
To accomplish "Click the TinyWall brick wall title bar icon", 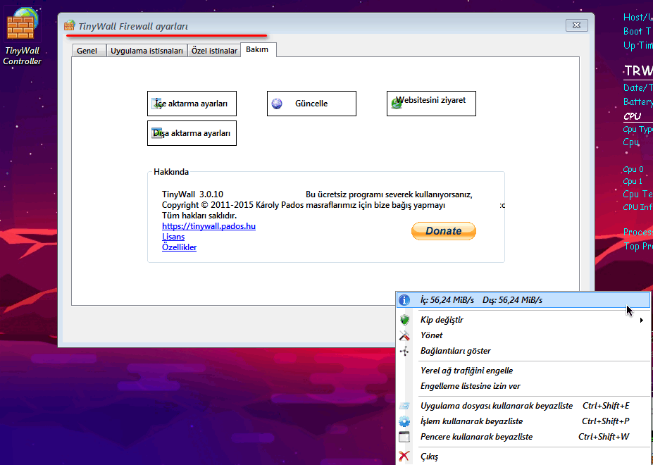I will 70,26.
